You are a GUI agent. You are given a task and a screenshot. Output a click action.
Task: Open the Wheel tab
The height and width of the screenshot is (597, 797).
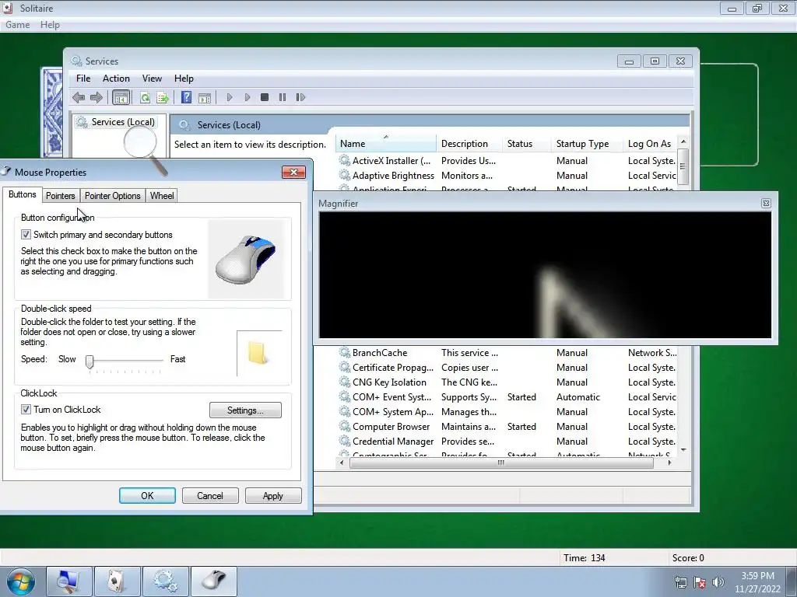click(x=162, y=196)
